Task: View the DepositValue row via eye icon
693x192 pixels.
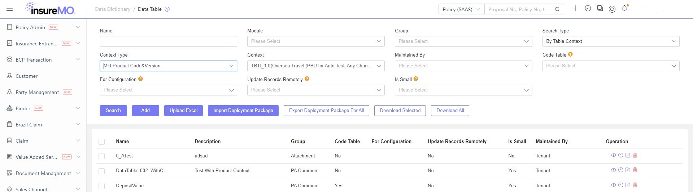Action: tap(613, 185)
